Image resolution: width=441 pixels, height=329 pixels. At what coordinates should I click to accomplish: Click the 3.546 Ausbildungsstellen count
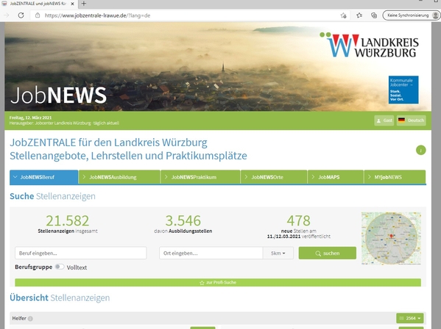(183, 221)
